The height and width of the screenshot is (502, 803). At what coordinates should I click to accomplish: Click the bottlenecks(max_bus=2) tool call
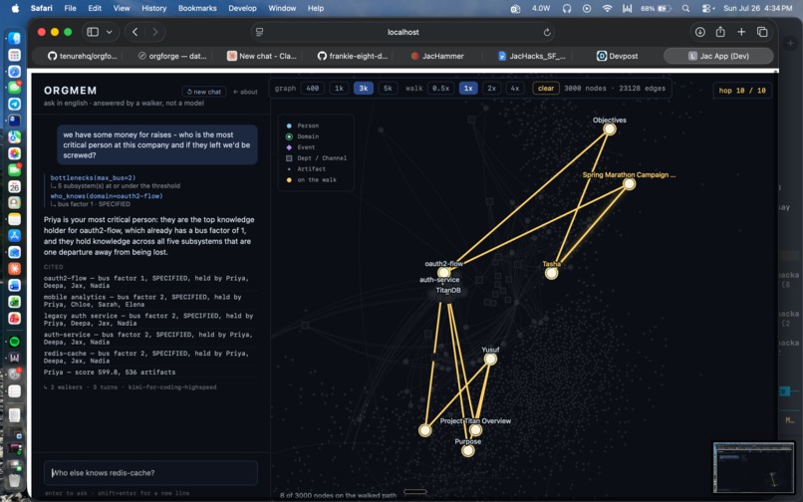[94, 177]
